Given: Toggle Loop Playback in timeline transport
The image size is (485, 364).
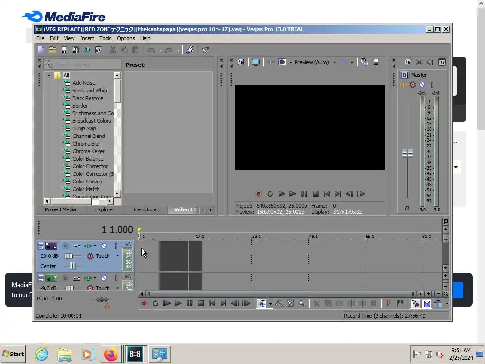Looking at the screenshot, I should click(x=155, y=304).
